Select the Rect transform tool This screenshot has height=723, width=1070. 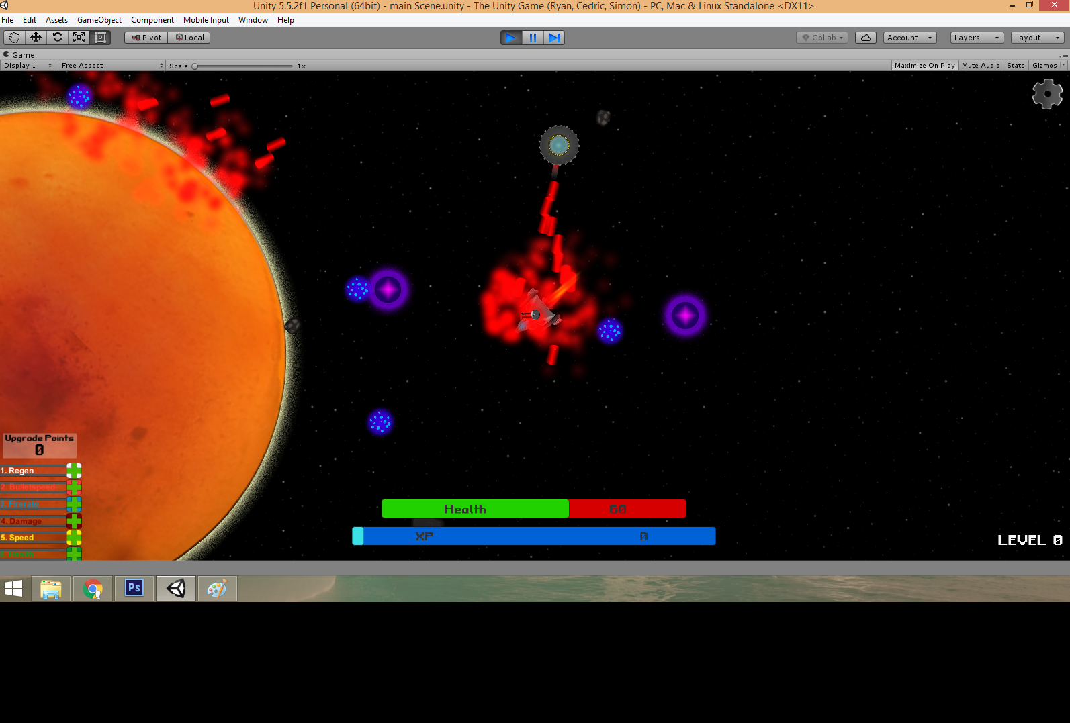click(101, 38)
